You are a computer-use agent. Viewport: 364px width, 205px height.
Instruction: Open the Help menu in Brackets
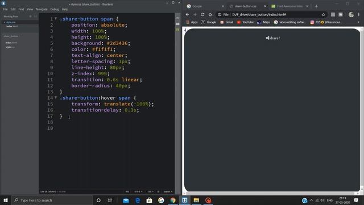[65, 9]
